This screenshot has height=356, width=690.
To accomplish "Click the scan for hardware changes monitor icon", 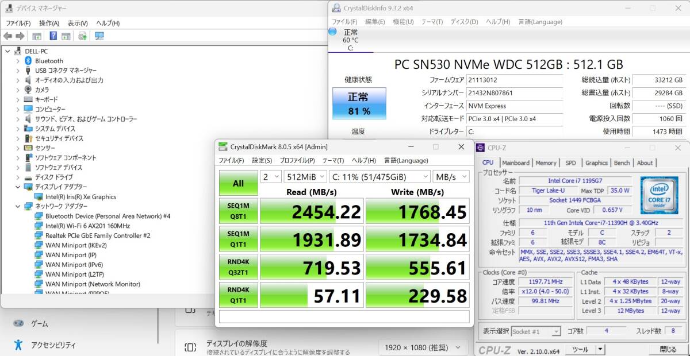I will [99, 36].
